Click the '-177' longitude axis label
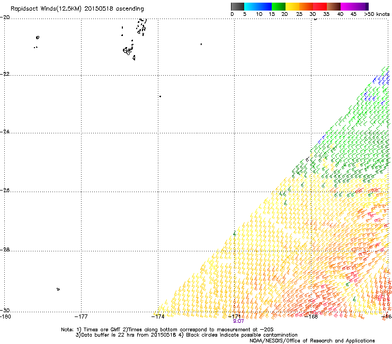This screenshot has height=344, width=392. [81, 317]
